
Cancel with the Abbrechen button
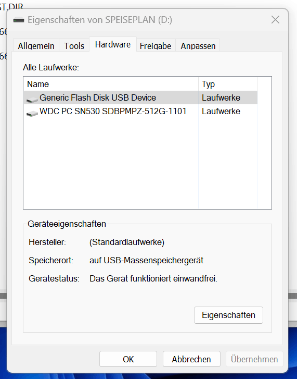tap(191, 359)
